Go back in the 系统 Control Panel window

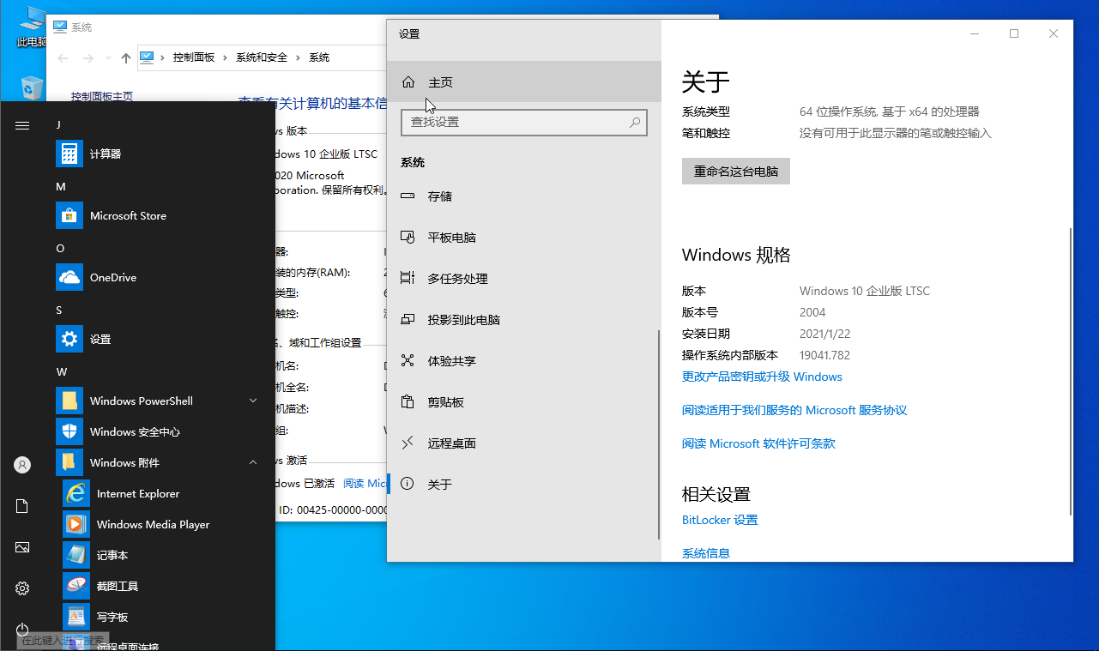coord(62,57)
